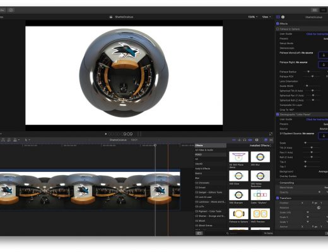Click the filmstrip view icon in top bar
The width and height of the screenshot is (328, 252).
pyautogui.click(x=315, y=10)
